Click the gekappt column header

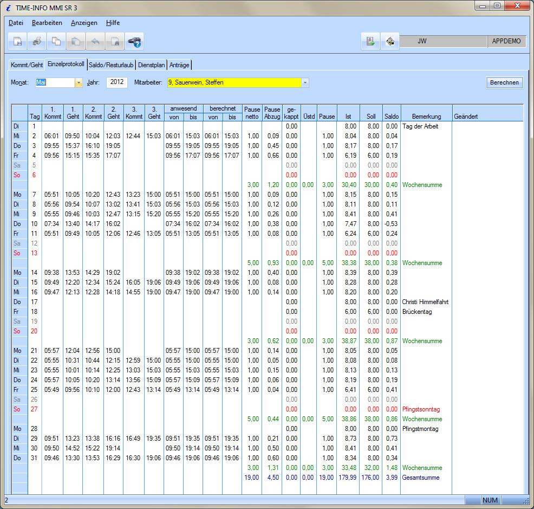click(x=291, y=113)
